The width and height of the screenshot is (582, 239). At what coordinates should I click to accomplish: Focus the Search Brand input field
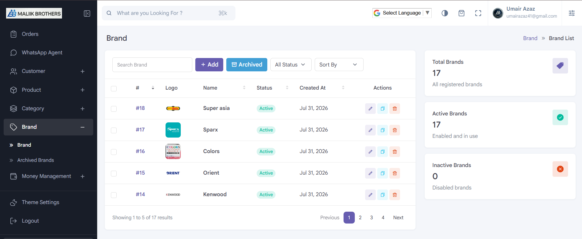pos(152,65)
